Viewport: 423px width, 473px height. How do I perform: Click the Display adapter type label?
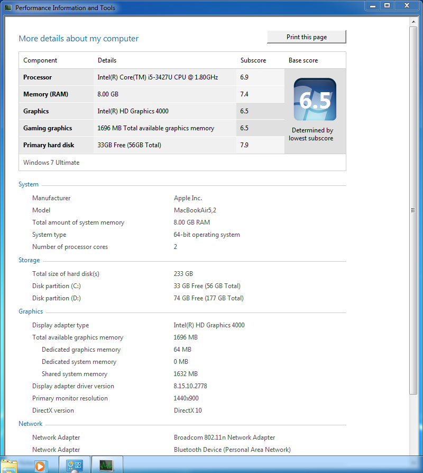pyautogui.click(x=60, y=325)
